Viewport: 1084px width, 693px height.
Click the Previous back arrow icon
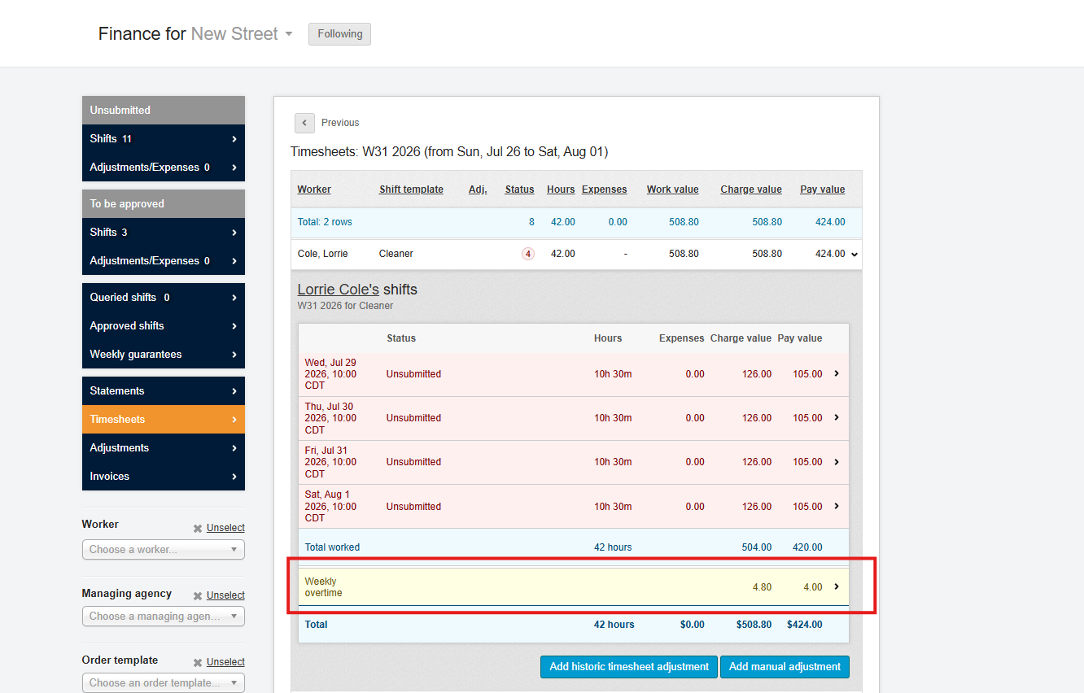304,123
